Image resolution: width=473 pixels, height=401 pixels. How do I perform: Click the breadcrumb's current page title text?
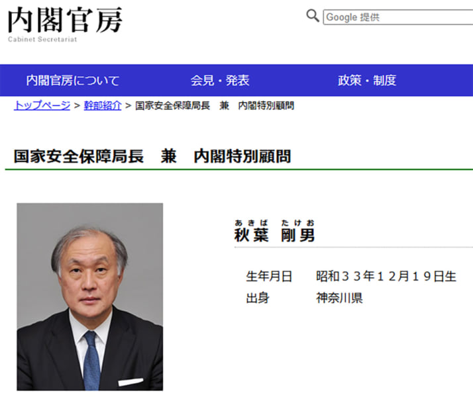tap(215, 106)
